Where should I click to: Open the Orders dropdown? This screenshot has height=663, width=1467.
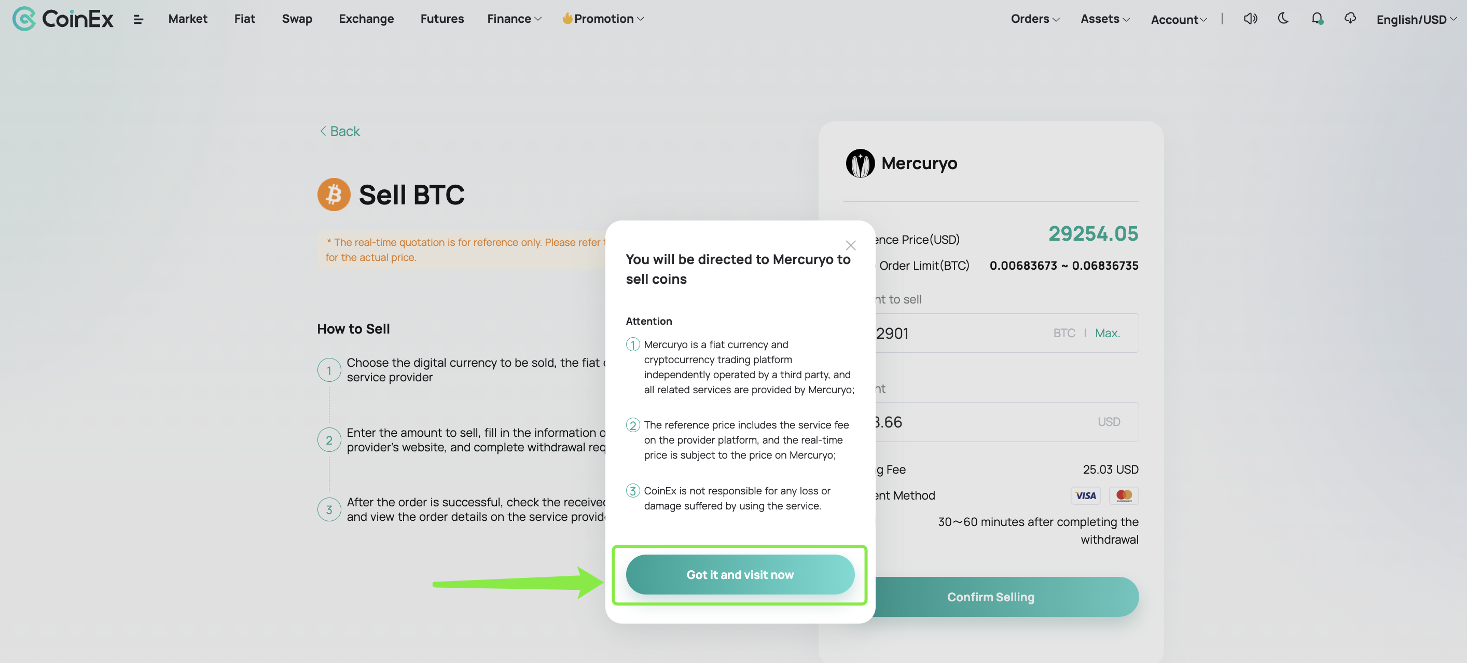pos(1035,19)
